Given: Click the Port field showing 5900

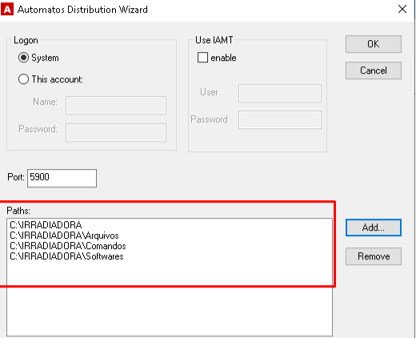Looking at the screenshot, I should coord(62,178).
